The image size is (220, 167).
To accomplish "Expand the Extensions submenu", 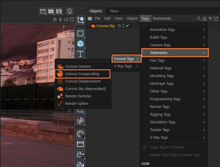I will coord(175,53).
